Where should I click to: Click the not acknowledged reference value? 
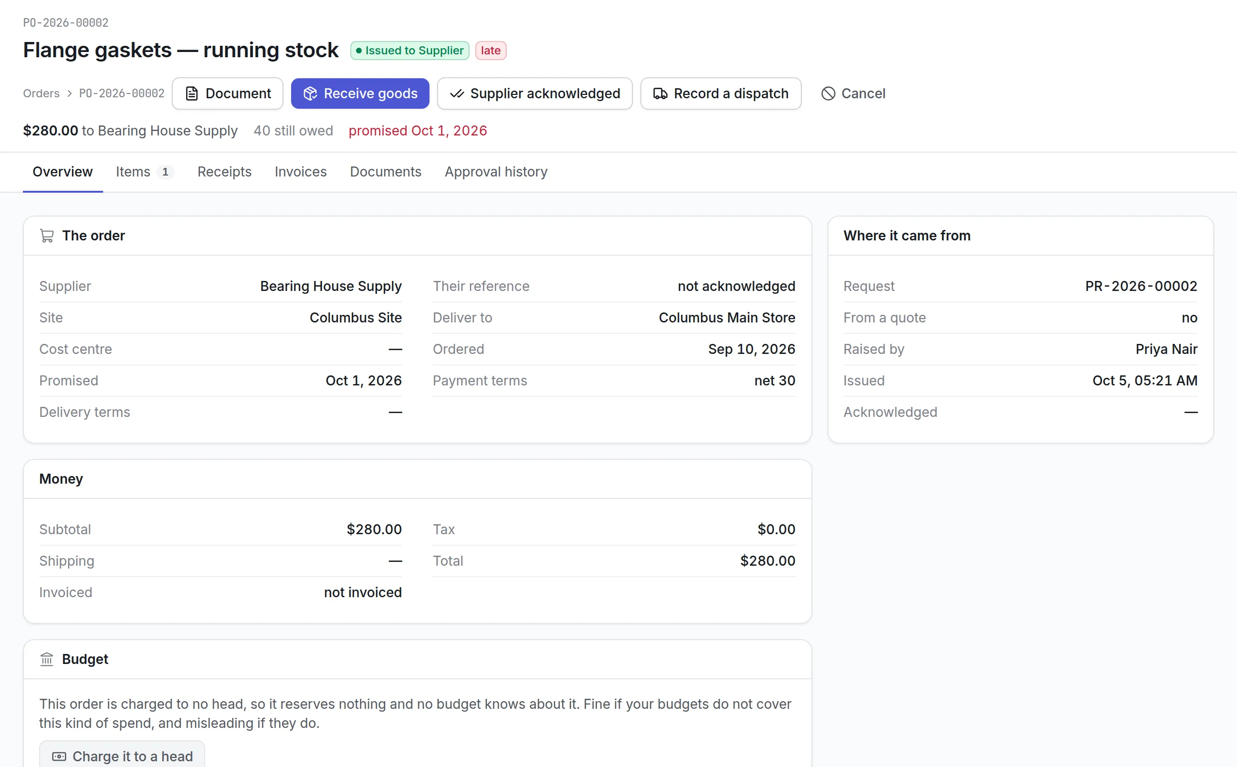pyautogui.click(x=737, y=287)
